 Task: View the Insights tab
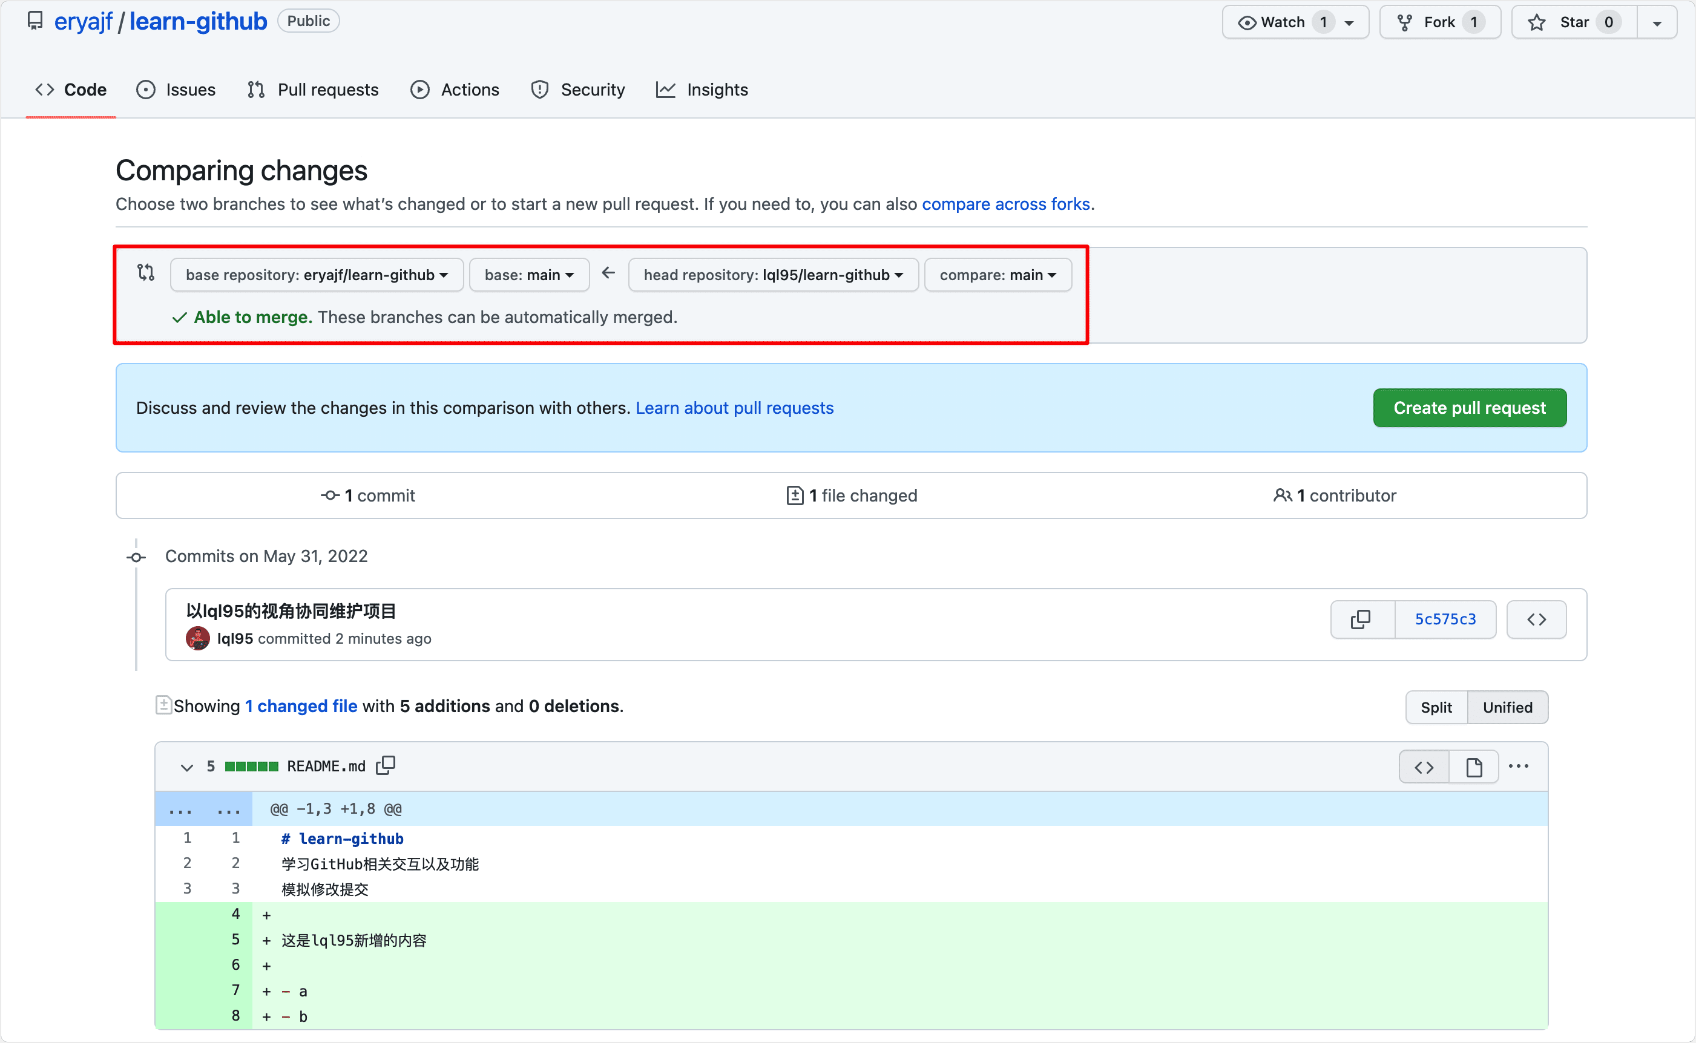pyautogui.click(x=702, y=90)
